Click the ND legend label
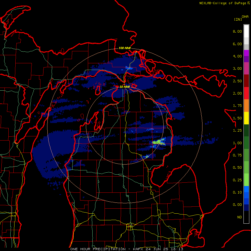The width and height of the screenshot is (251, 251). [x=240, y=217]
